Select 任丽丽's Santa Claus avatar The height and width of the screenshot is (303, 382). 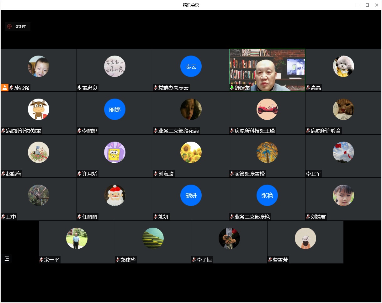click(x=115, y=195)
